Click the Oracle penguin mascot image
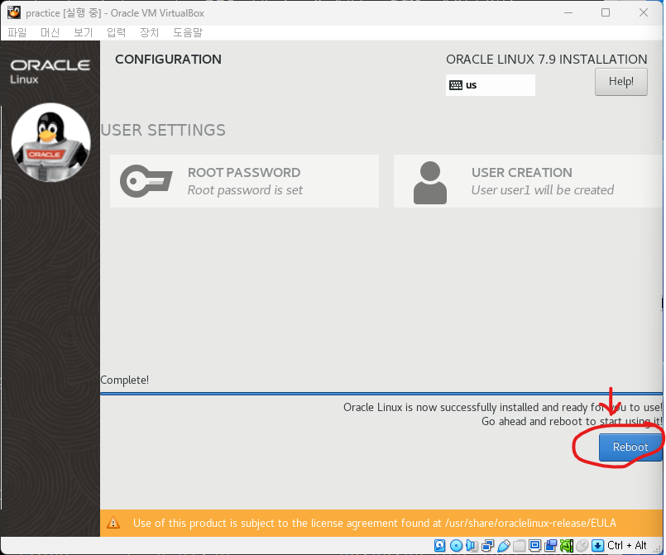The height and width of the screenshot is (555, 666). pyautogui.click(x=50, y=142)
